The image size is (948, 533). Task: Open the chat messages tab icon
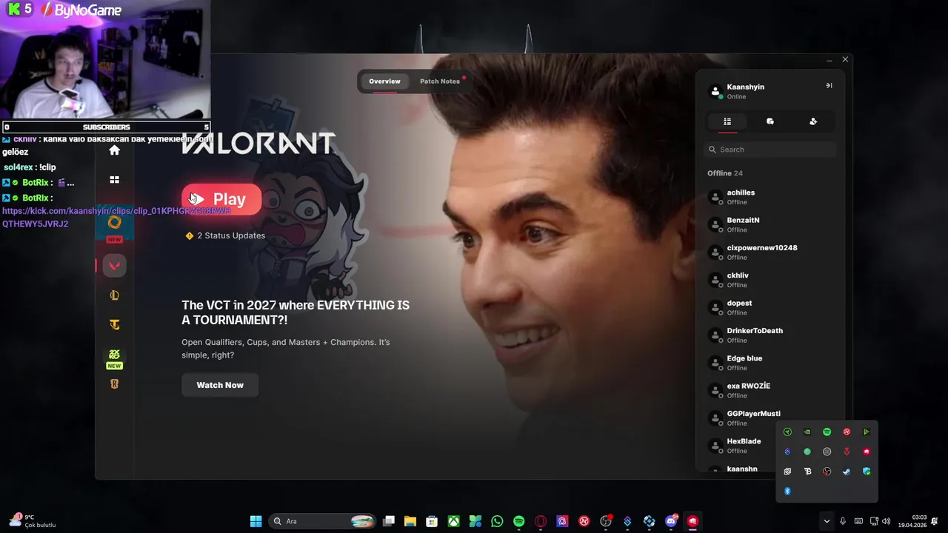770,121
